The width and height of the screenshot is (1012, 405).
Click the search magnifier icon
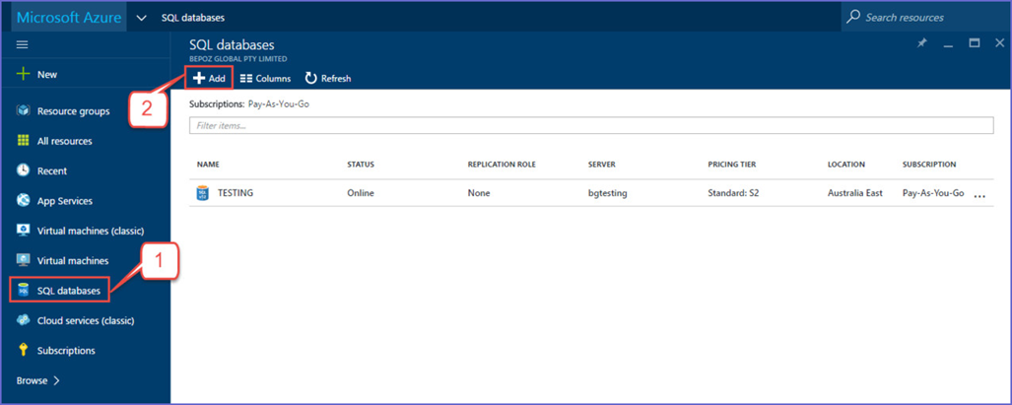coord(853,17)
